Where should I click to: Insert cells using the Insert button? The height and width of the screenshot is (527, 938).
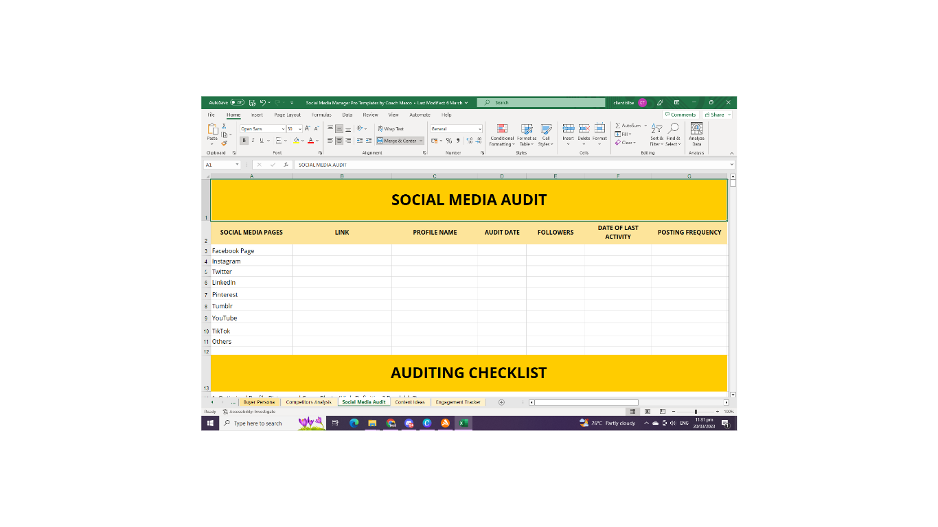click(568, 134)
